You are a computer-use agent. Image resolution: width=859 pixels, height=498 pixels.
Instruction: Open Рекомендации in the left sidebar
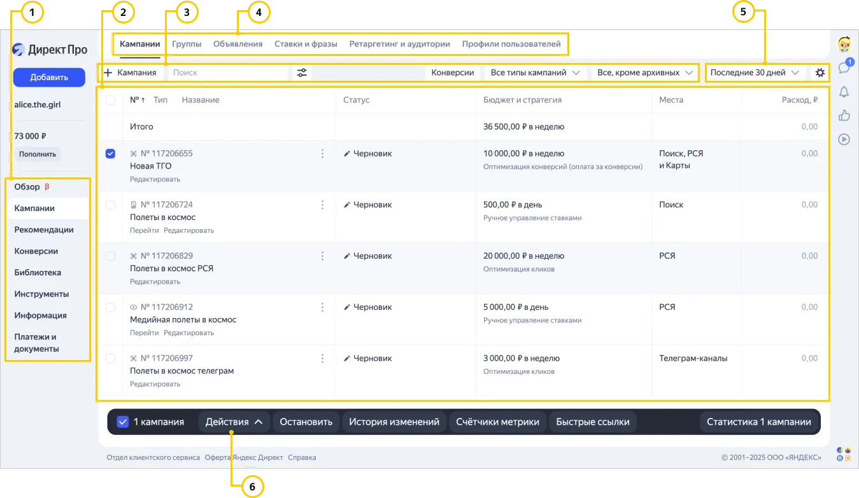(x=44, y=230)
